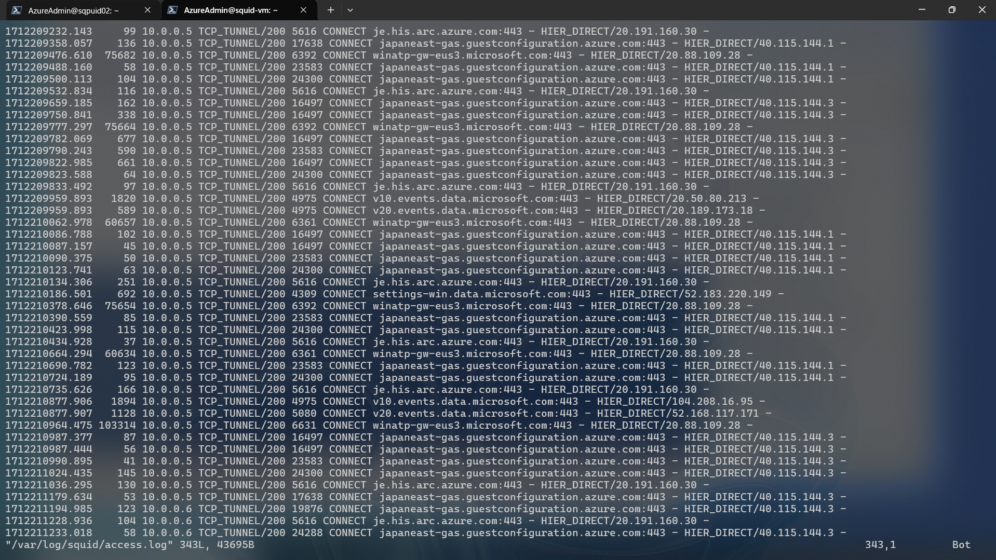This screenshot has height=560, width=996.
Task: Click timestamp 1712209532.834
Action: coord(49,91)
